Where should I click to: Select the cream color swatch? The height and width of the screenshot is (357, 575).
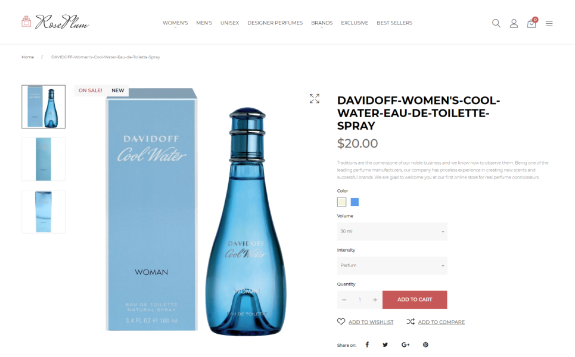pyautogui.click(x=341, y=202)
